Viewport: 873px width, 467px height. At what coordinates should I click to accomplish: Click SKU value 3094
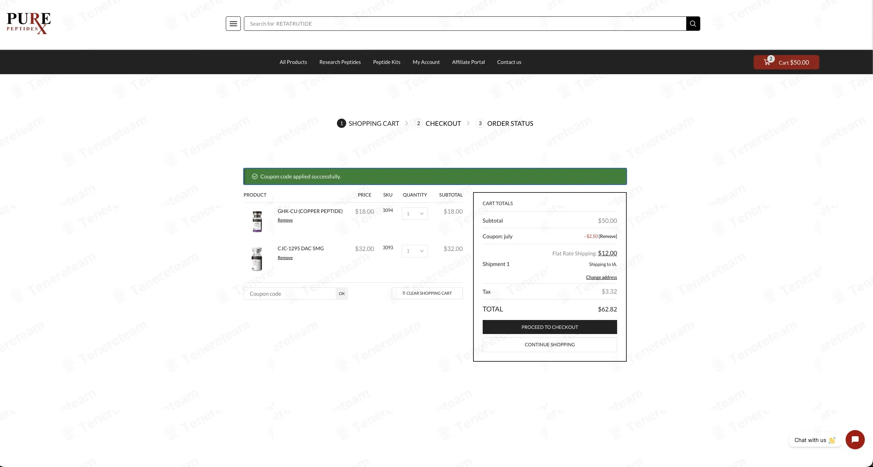click(388, 210)
